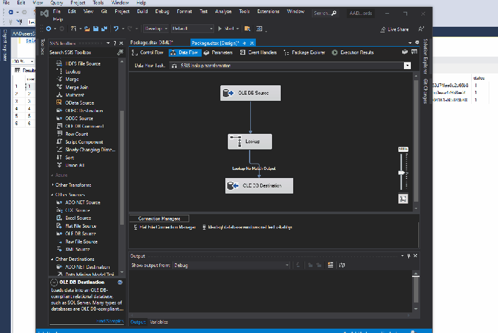The width and height of the screenshot is (498, 333).
Task: Select Flat File Source in SSIS Toolbox
Action: pyautogui.click(x=81, y=226)
